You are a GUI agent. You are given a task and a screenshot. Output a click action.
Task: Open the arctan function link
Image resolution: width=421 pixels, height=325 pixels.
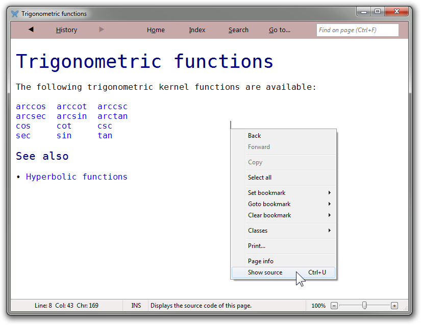click(112, 116)
